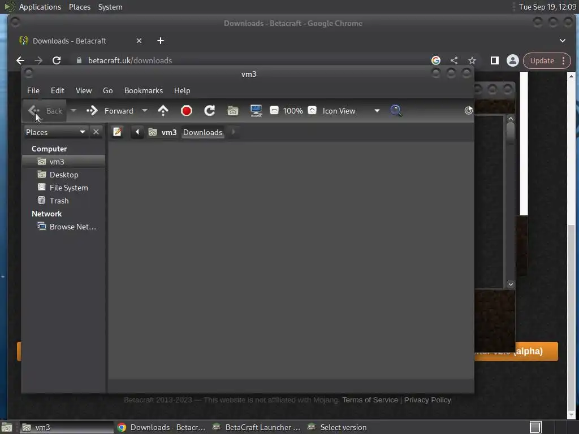The image size is (579, 434).
Task: Open the Home folder toolbar icon
Action: click(232, 111)
